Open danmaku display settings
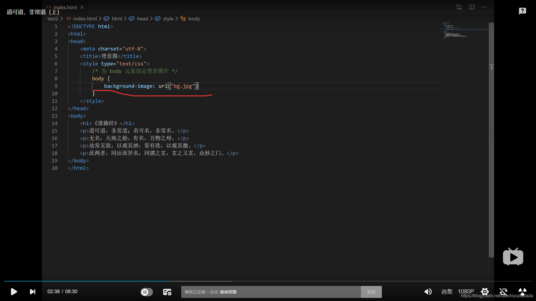Viewport: 536px width, 301px height. (x=167, y=292)
